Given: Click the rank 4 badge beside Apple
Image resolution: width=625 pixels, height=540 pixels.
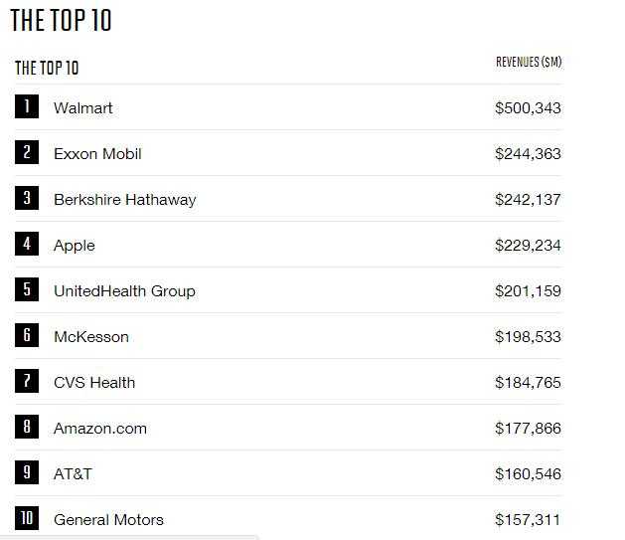Looking at the screenshot, I should [27, 244].
